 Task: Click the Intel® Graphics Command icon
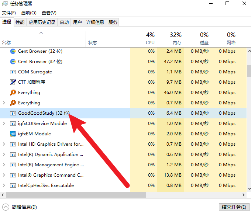click(13, 175)
